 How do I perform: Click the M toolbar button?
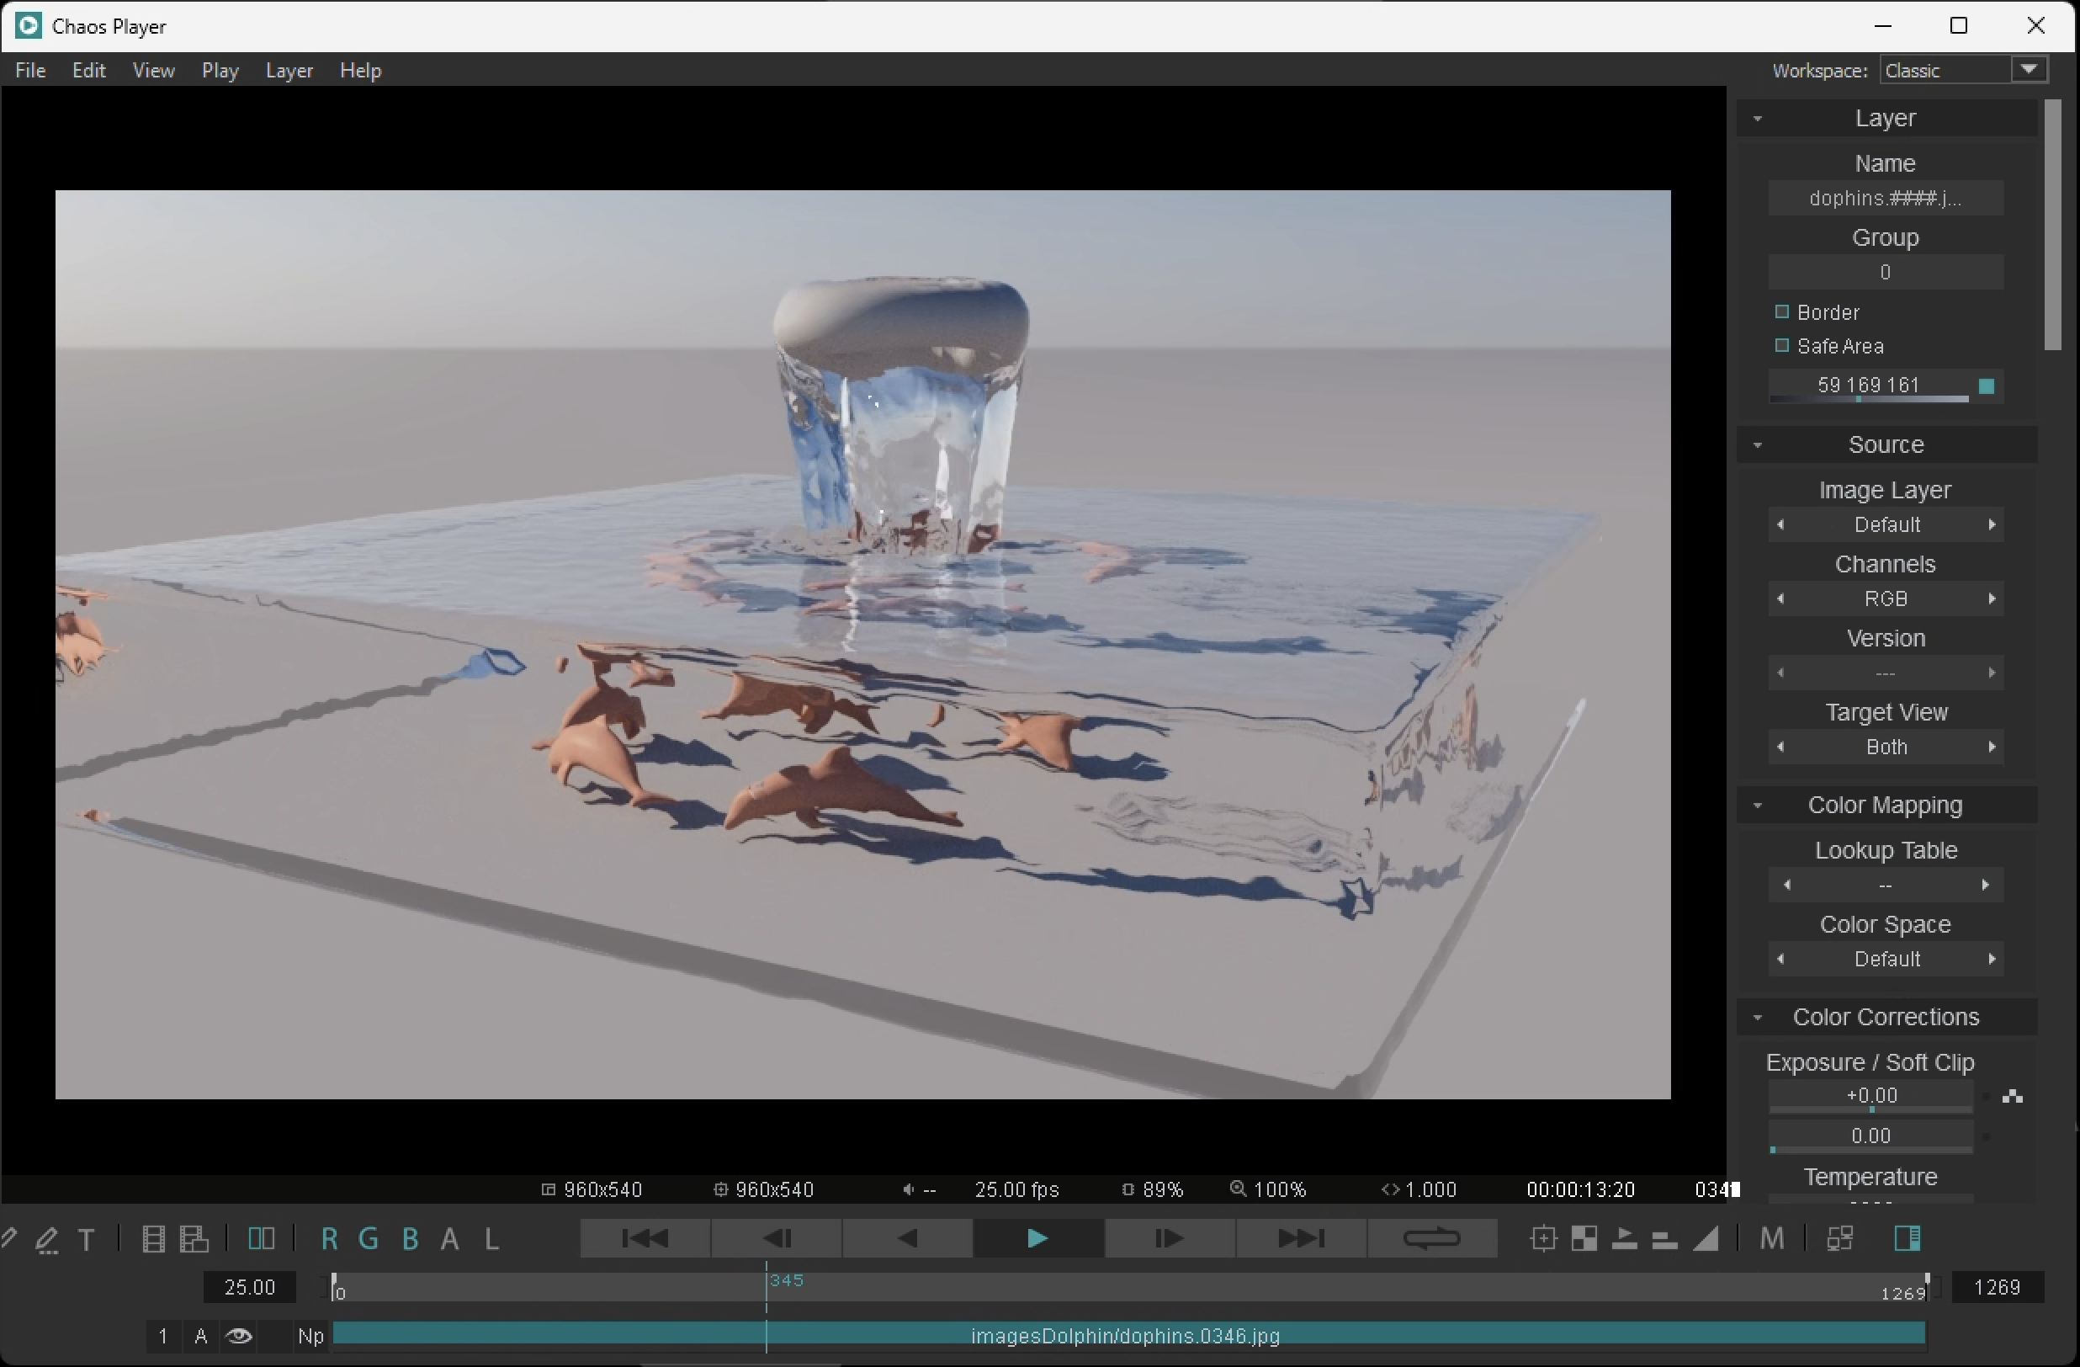click(x=1770, y=1238)
